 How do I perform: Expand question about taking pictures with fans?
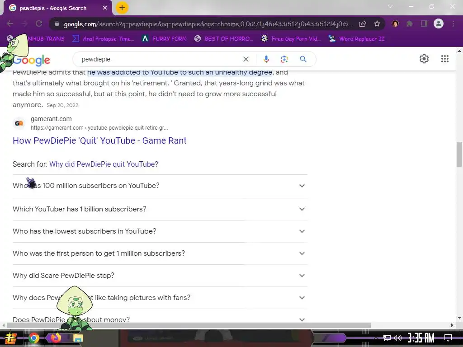coord(160,298)
